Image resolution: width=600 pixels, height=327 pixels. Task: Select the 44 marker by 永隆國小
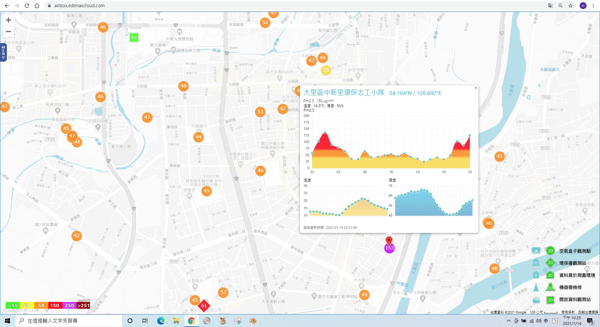pyautogui.click(x=198, y=137)
